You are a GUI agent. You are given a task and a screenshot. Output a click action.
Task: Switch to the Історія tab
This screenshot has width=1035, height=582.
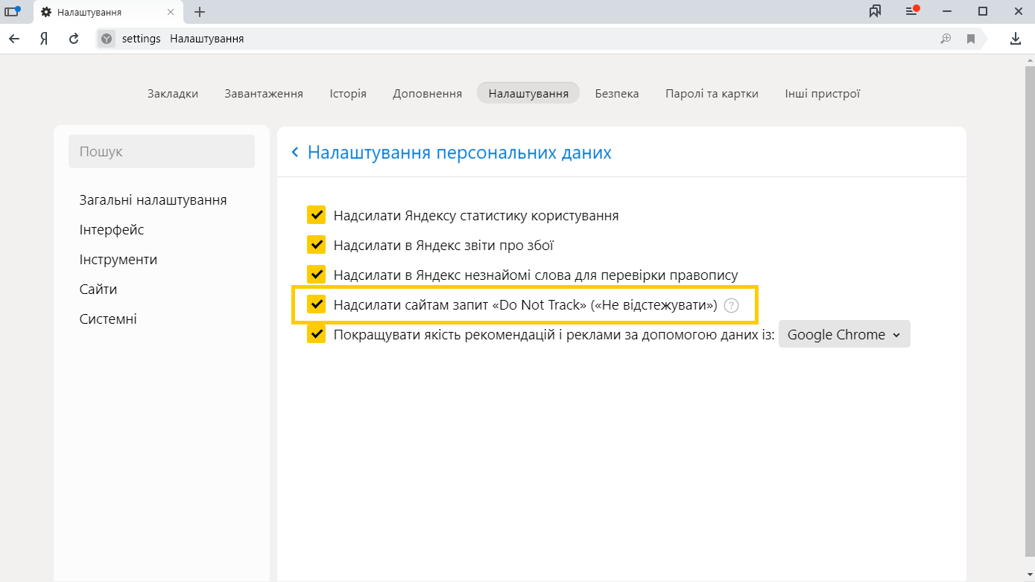click(x=348, y=93)
